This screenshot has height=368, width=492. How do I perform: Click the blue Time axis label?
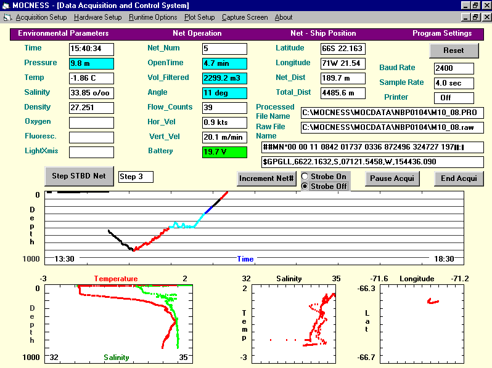pyautogui.click(x=245, y=259)
